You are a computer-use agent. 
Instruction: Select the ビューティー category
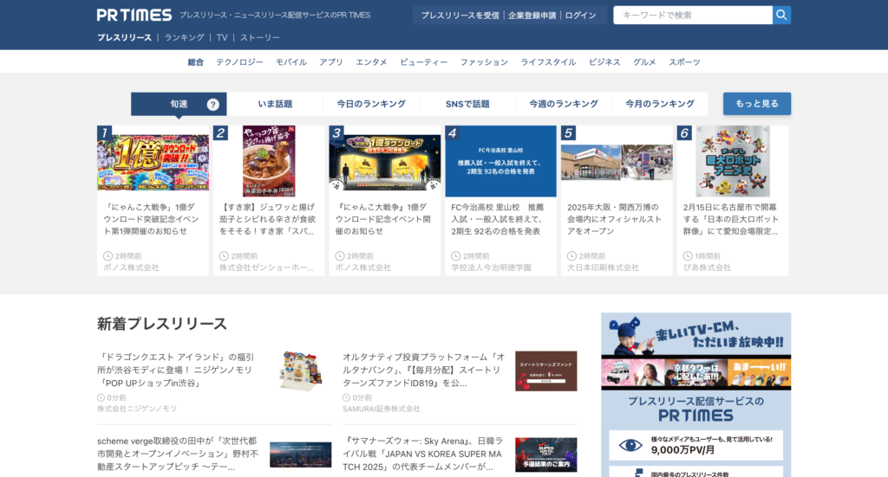pos(423,62)
